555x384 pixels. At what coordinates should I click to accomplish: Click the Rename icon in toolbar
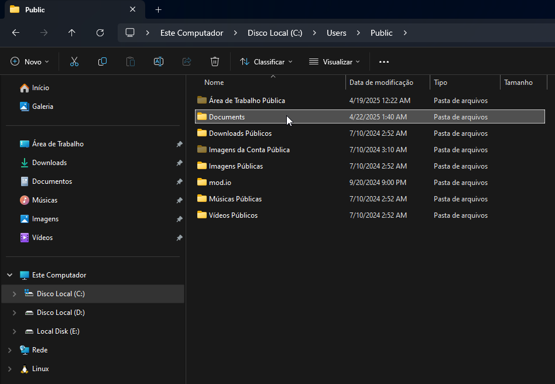coord(158,61)
